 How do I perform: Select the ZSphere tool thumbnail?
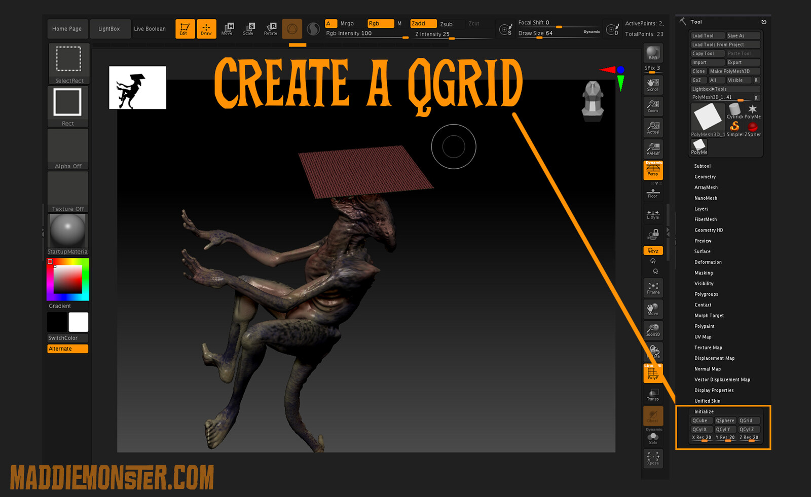[753, 128]
